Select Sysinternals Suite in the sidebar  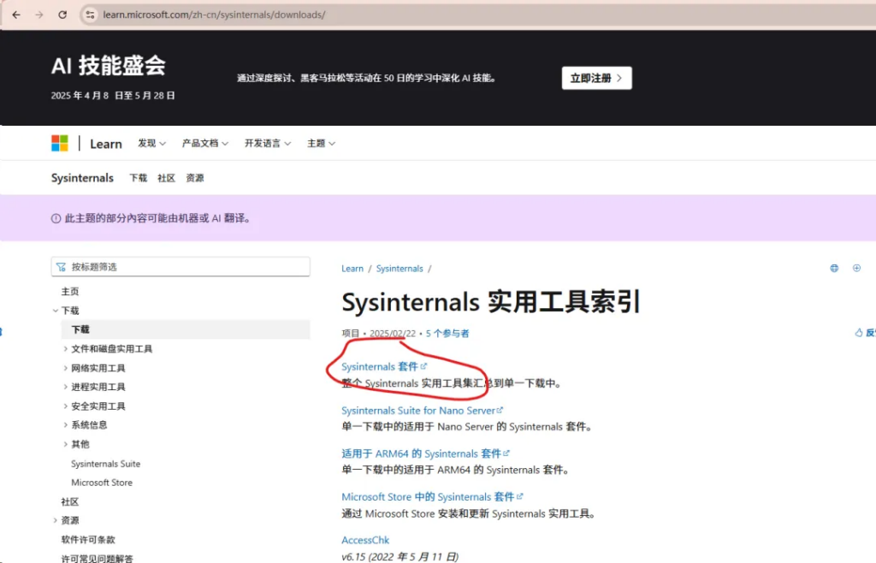pyautogui.click(x=105, y=464)
